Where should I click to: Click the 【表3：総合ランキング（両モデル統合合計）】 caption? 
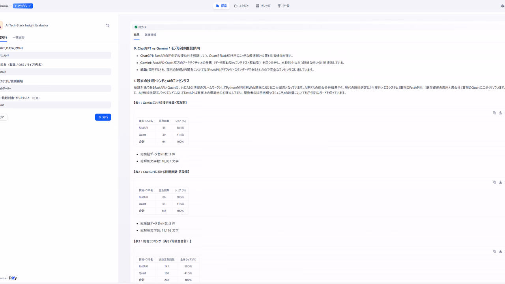[163, 241]
